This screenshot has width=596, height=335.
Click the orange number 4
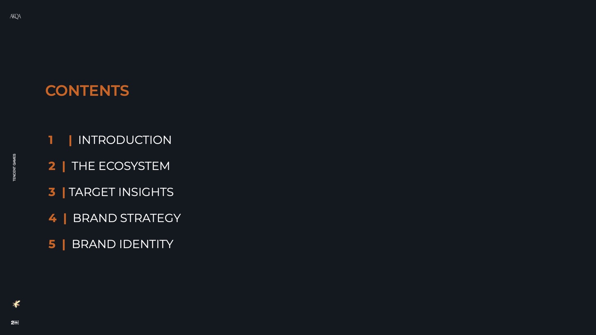point(52,218)
